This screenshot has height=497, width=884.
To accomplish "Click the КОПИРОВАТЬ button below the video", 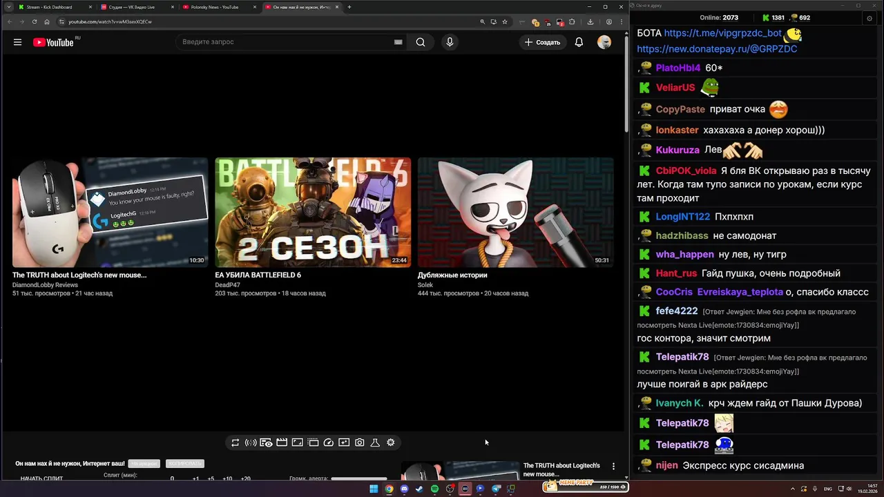I will pos(184,464).
